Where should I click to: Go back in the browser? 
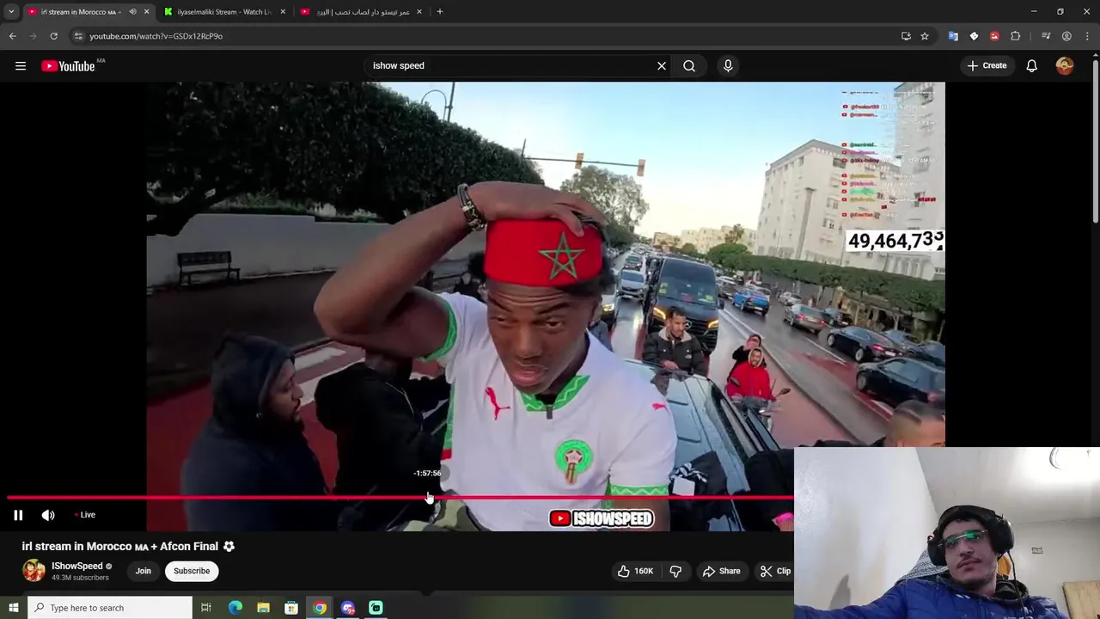point(13,36)
